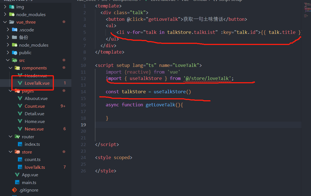311x196 pixels.
Task: Select the git icon next to .gitignore
Action: (15, 190)
